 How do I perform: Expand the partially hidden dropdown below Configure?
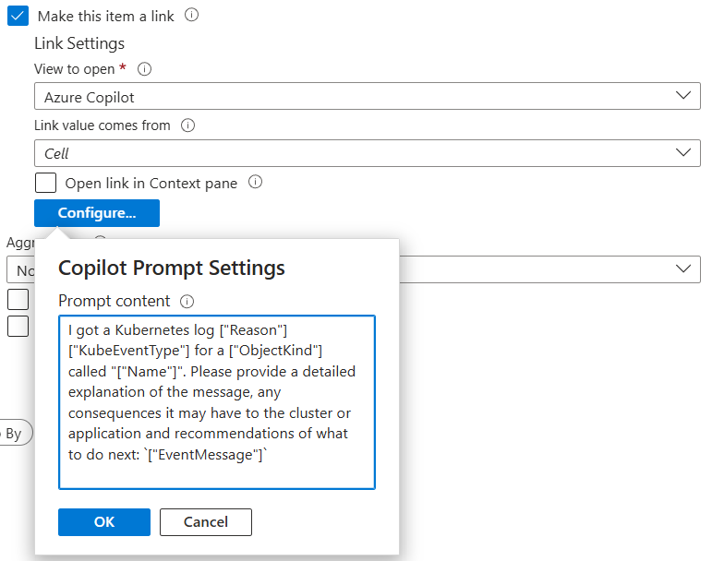[549, 269]
